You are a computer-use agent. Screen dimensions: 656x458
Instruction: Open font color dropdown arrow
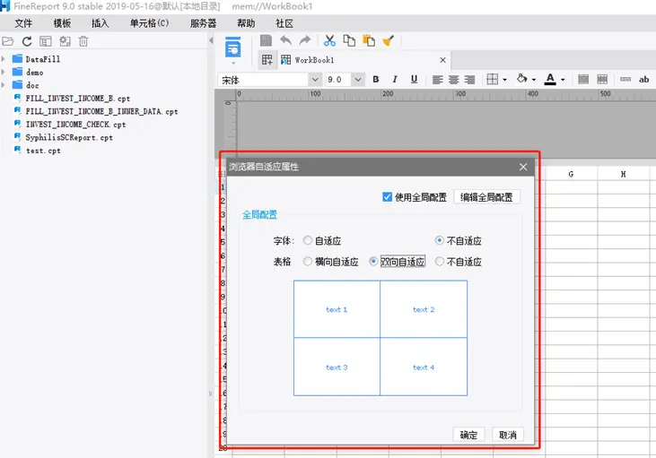[x=563, y=80]
